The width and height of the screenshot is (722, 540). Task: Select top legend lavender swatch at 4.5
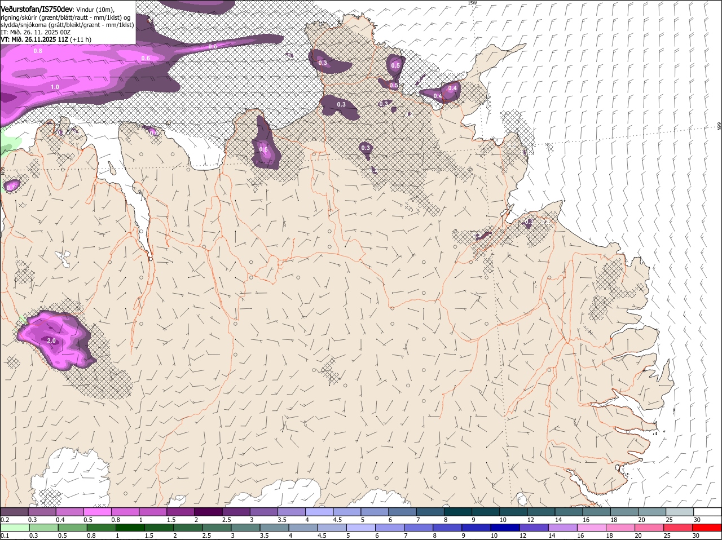pyautogui.click(x=347, y=512)
